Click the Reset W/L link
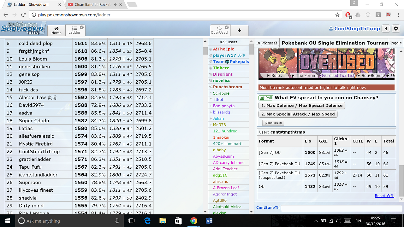The image size is (404, 227). pyautogui.click(x=384, y=196)
